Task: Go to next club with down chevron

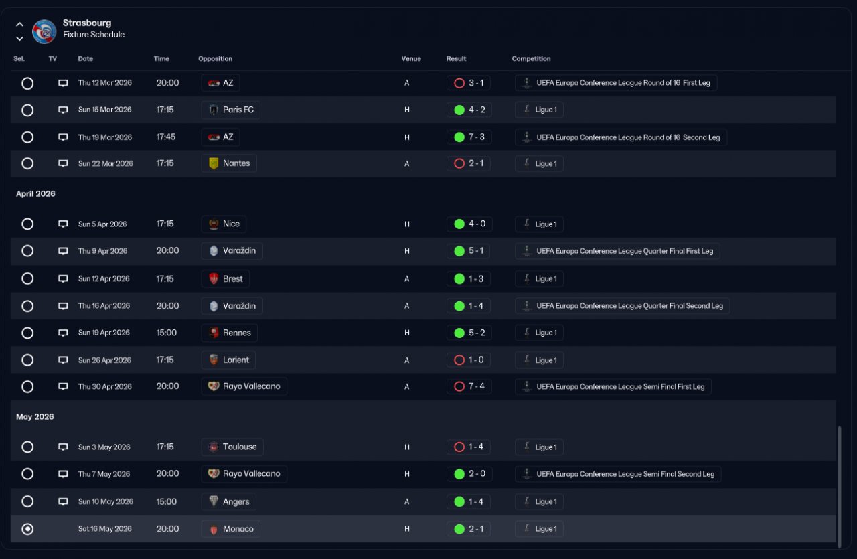Action: [x=19, y=38]
